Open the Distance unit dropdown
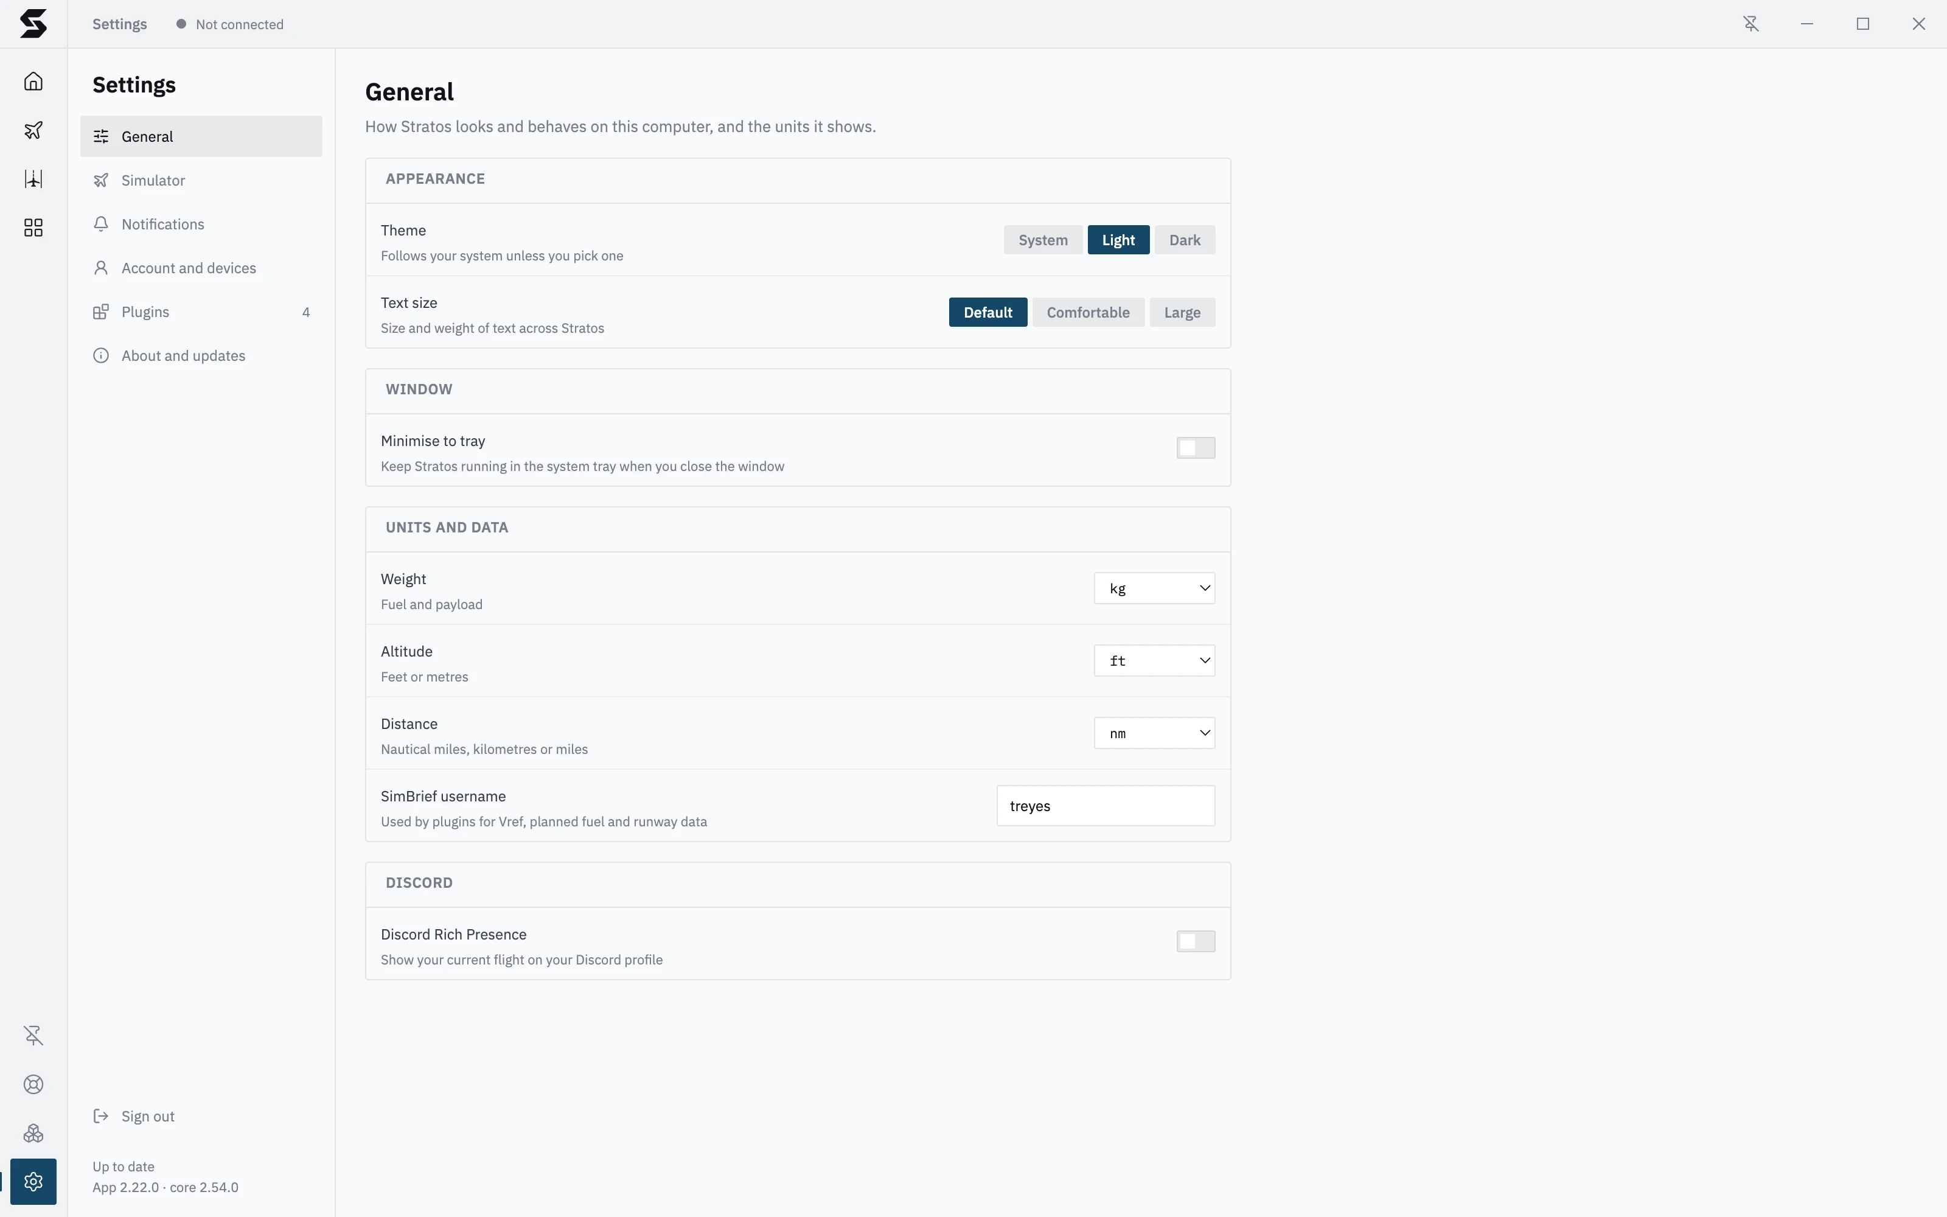The width and height of the screenshot is (1947, 1217). pyautogui.click(x=1154, y=733)
